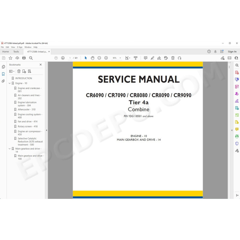Expand the right pane with the bottom arrow
240x240 pixels.
click(237, 195)
